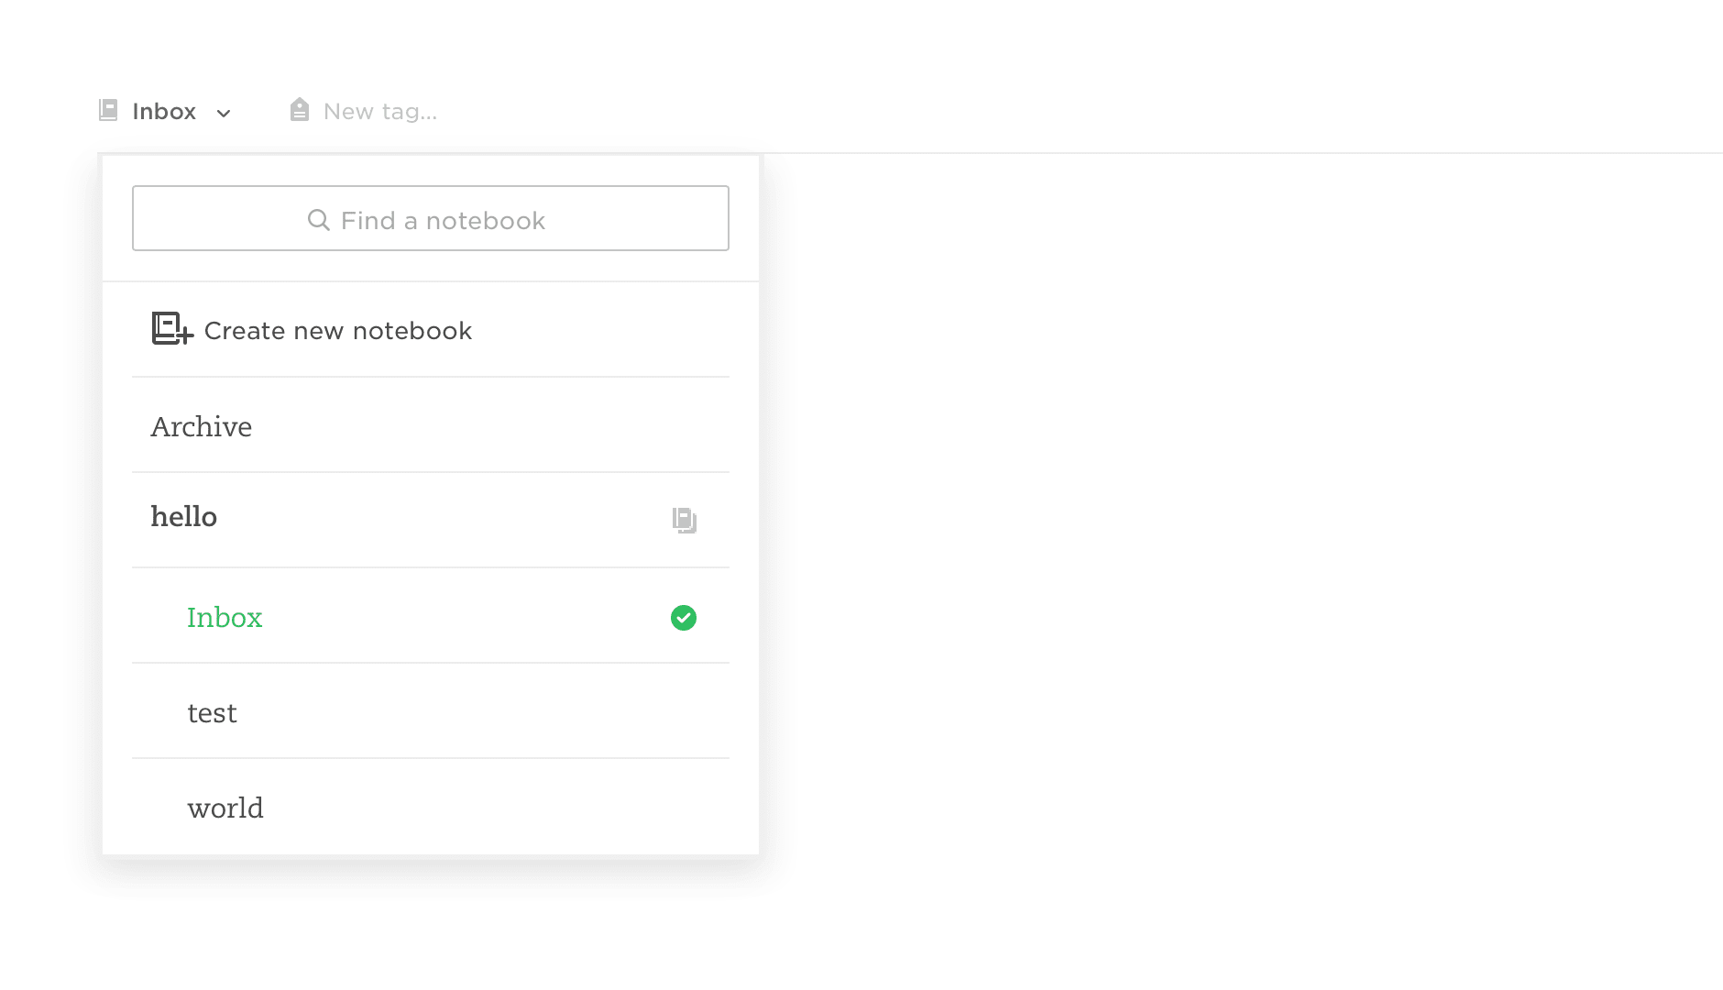The image size is (1723, 990).
Task: Click the tag icon before New tag
Action: (300, 110)
